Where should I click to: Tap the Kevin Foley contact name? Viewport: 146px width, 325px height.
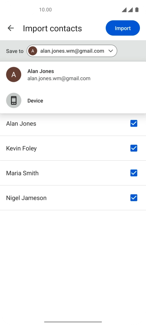(22, 149)
